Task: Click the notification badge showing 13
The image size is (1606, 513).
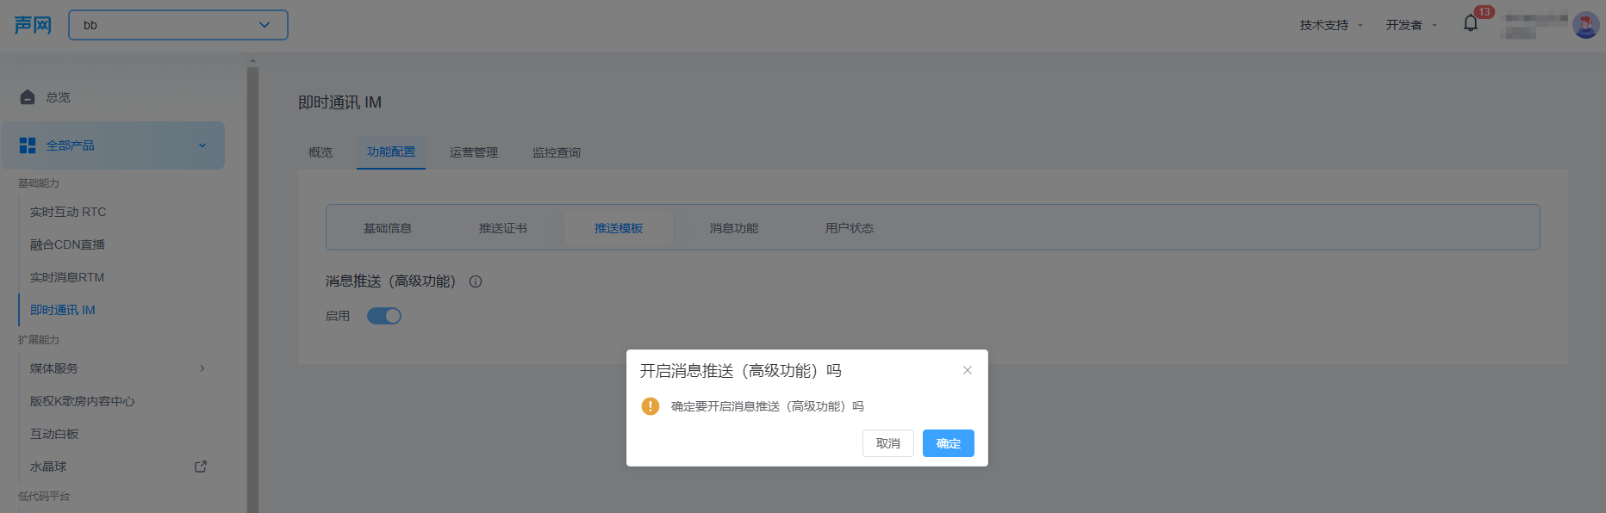Action: tap(1484, 12)
